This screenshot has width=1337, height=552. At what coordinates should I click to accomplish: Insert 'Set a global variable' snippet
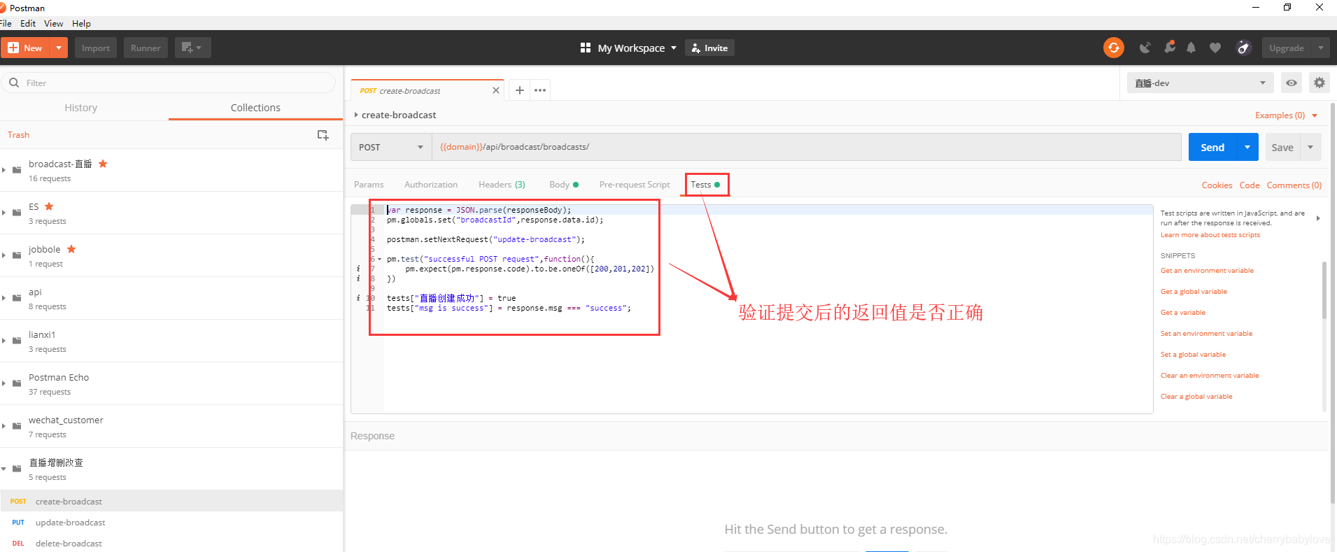tap(1193, 355)
